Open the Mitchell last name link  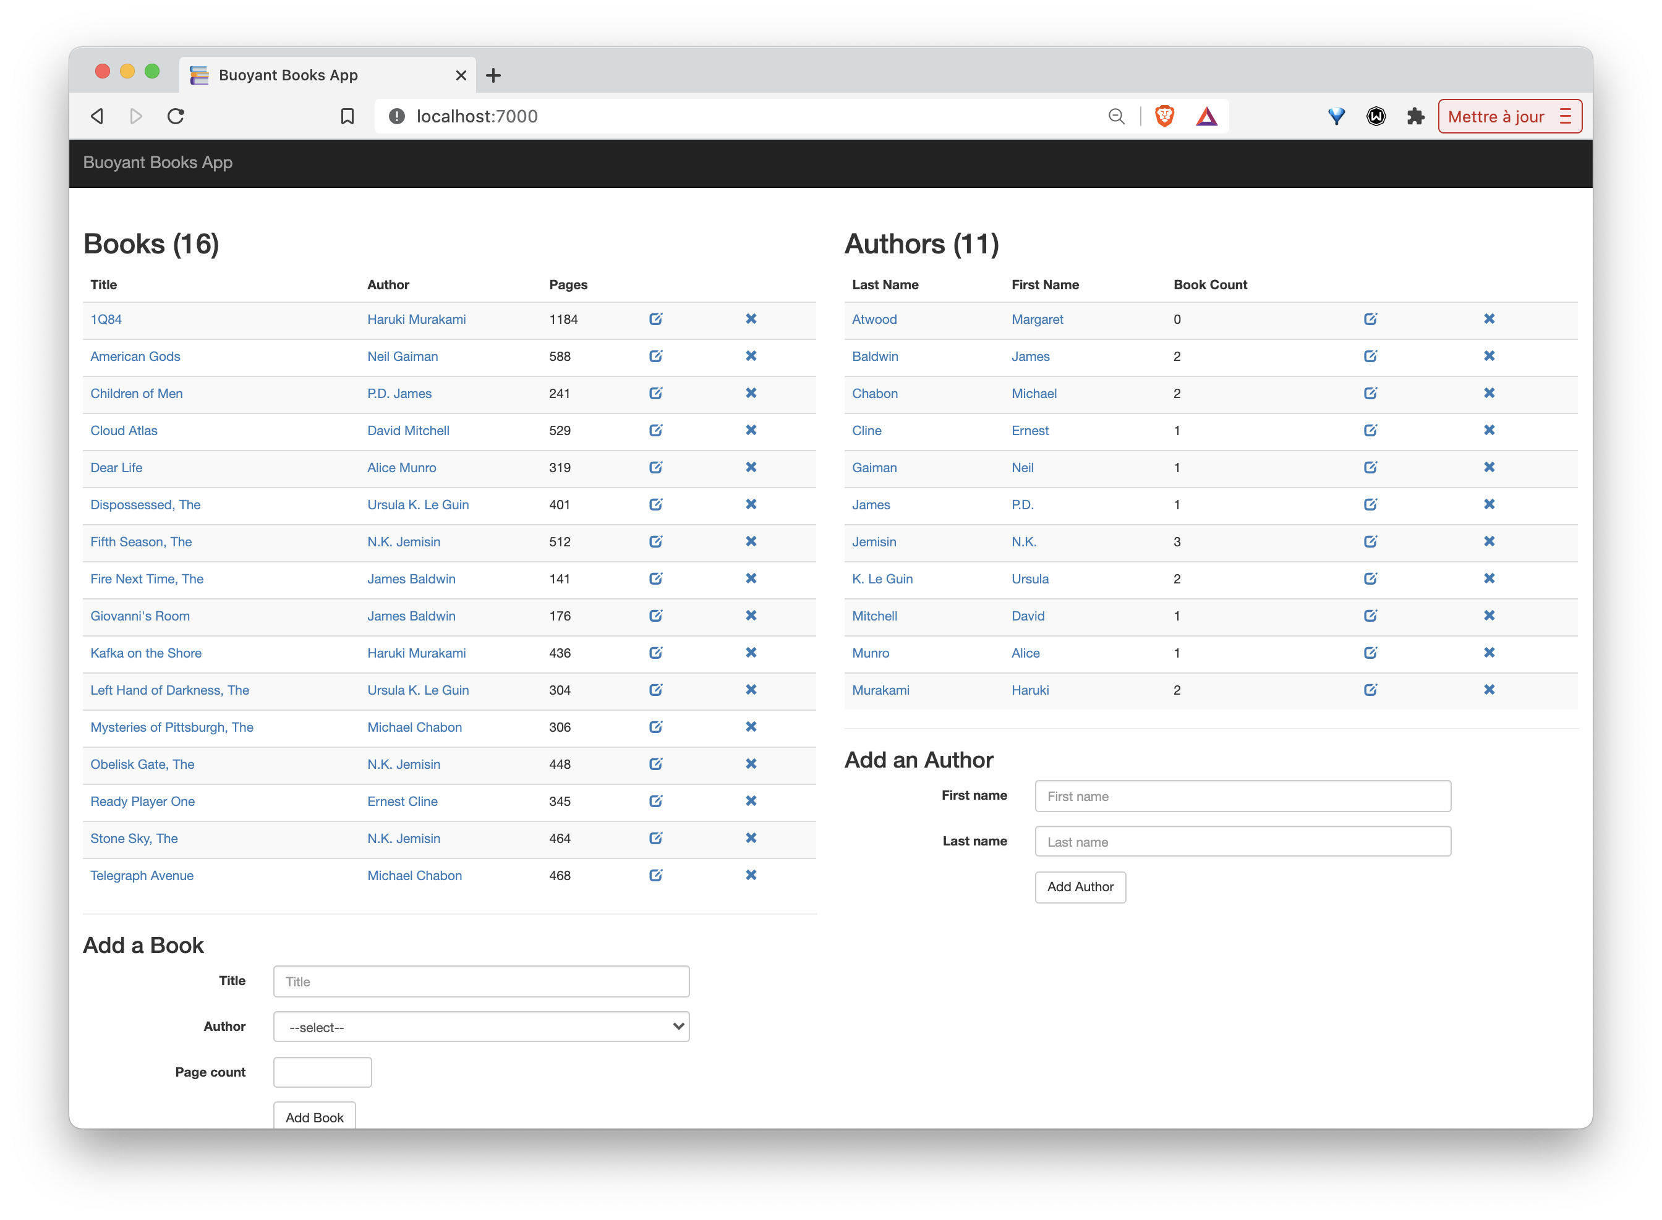pos(874,615)
